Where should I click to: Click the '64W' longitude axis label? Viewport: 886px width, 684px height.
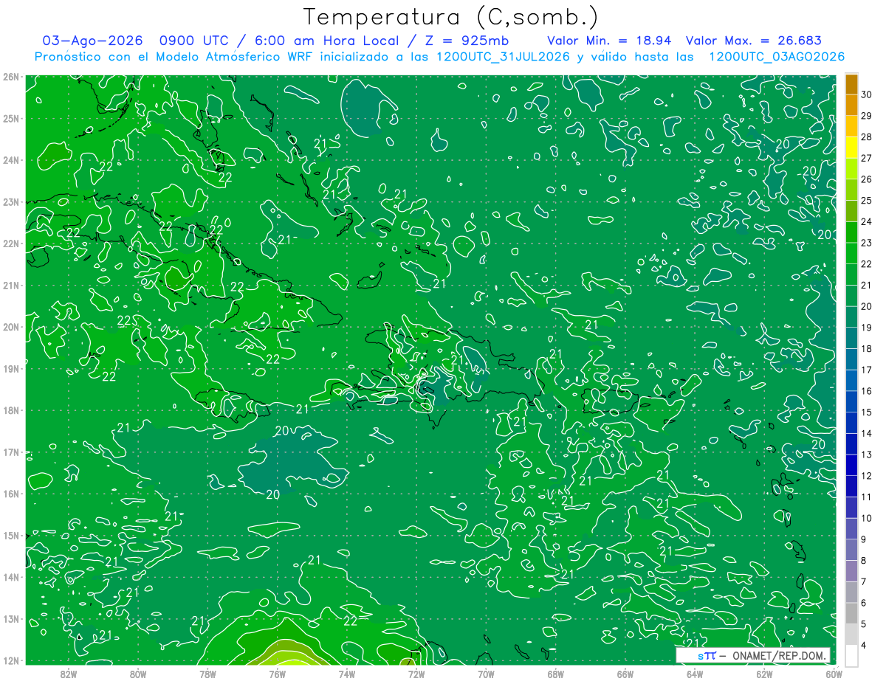point(695,674)
